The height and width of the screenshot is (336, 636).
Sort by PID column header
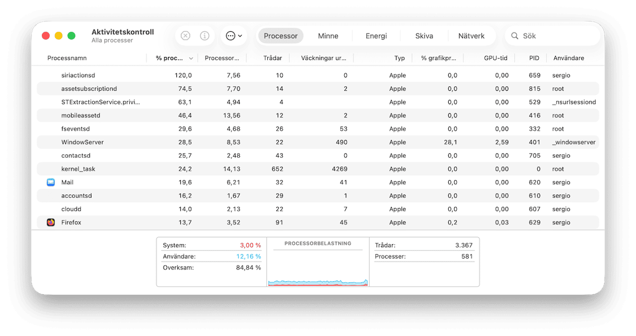(533, 58)
